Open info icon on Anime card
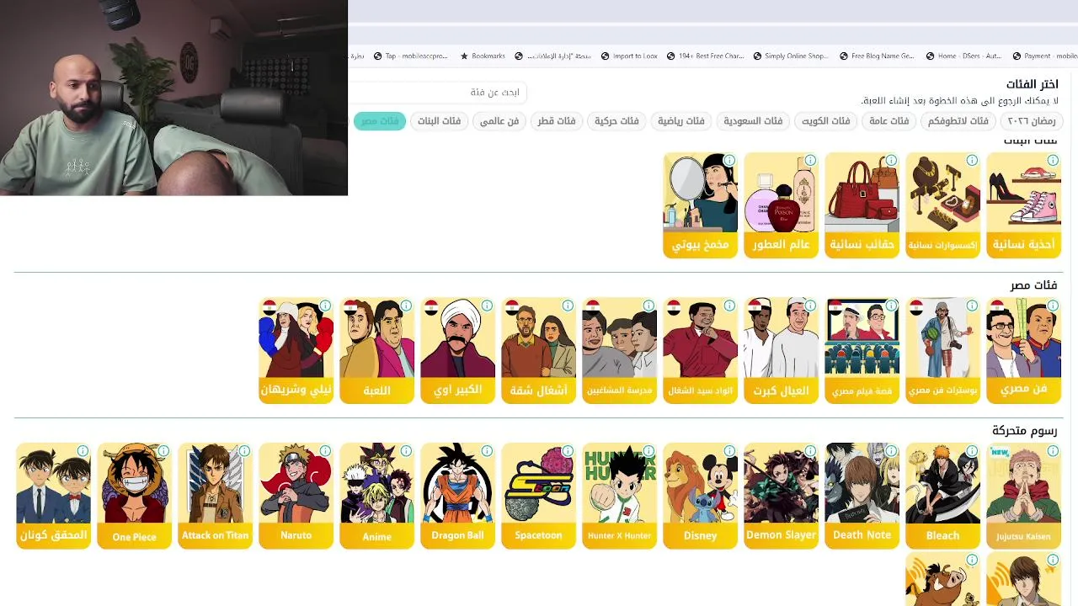1078x606 pixels. tap(406, 451)
